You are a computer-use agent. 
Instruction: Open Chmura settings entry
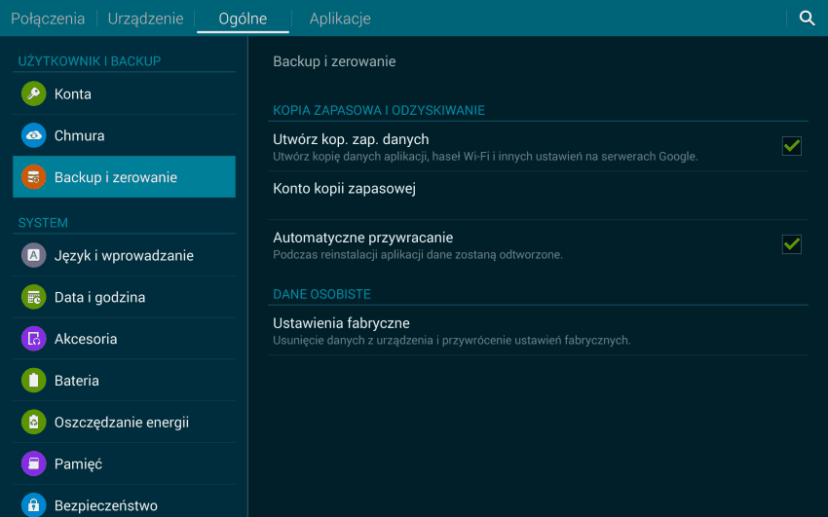point(124,135)
